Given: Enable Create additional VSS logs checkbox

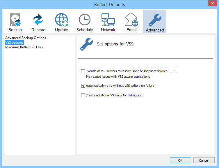Looking at the screenshot, I should pos(83,95).
